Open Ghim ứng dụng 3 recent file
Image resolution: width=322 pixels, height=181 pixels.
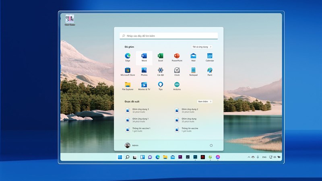point(138,110)
